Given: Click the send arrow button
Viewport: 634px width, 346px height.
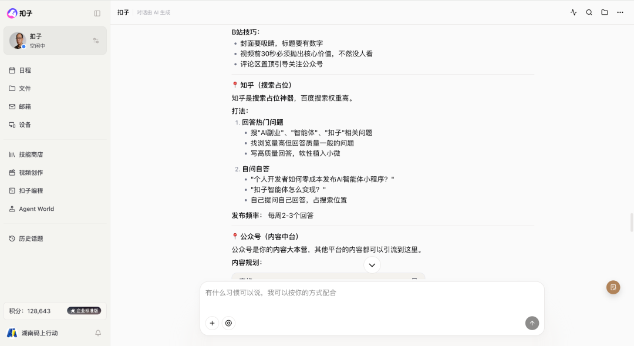Looking at the screenshot, I should tap(532, 323).
